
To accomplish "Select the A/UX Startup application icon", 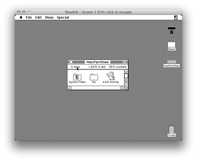I will click(x=111, y=76).
